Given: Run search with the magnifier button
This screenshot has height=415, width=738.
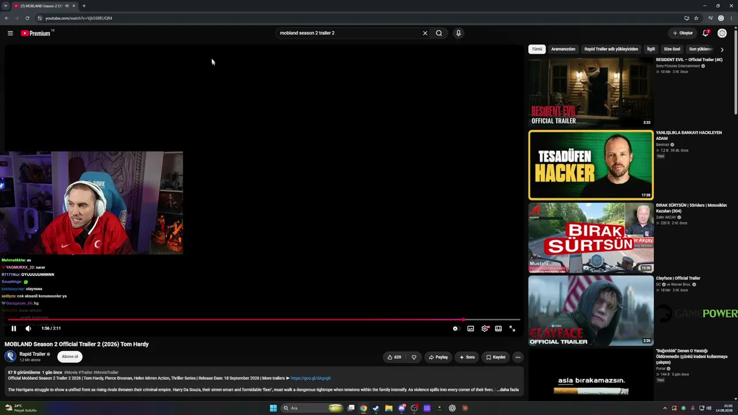Looking at the screenshot, I should tap(439, 33).
